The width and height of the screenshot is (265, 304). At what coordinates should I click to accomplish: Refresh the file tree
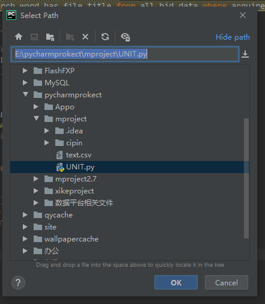click(105, 37)
